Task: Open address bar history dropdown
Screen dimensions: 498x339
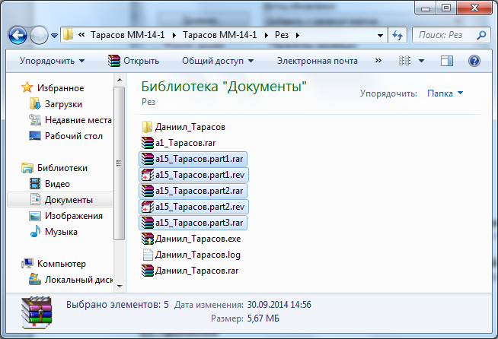Action: tap(380, 35)
